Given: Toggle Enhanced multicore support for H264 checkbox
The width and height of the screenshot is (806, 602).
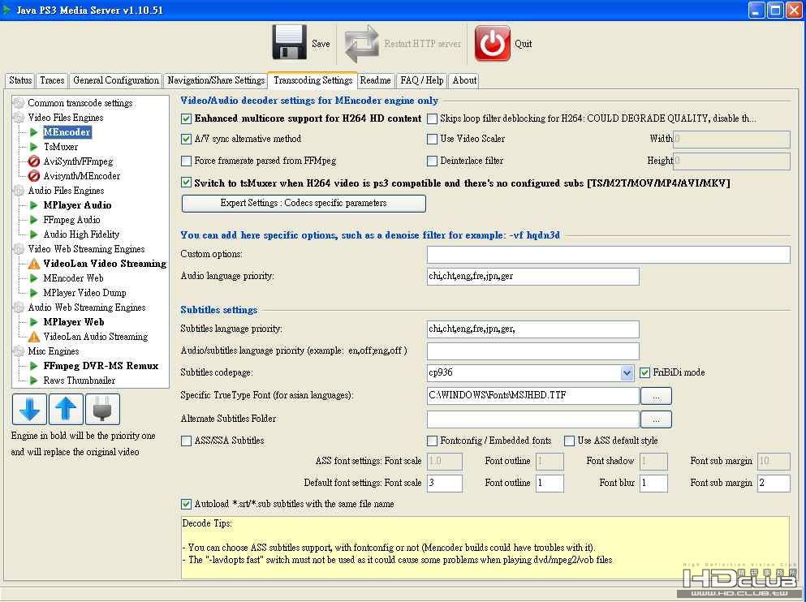Looking at the screenshot, I should [186, 118].
